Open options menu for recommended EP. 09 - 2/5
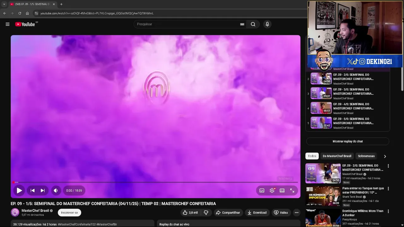Image resolution: width=404 pixels, height=227 pixels. tap(388, 166)
